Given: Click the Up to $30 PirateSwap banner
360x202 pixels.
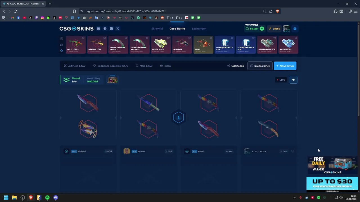Looking at the screenshot, I should pyautogui.click(x=332, y=185).
